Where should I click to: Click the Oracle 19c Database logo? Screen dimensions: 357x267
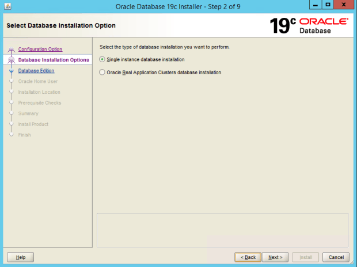(309, 26)
